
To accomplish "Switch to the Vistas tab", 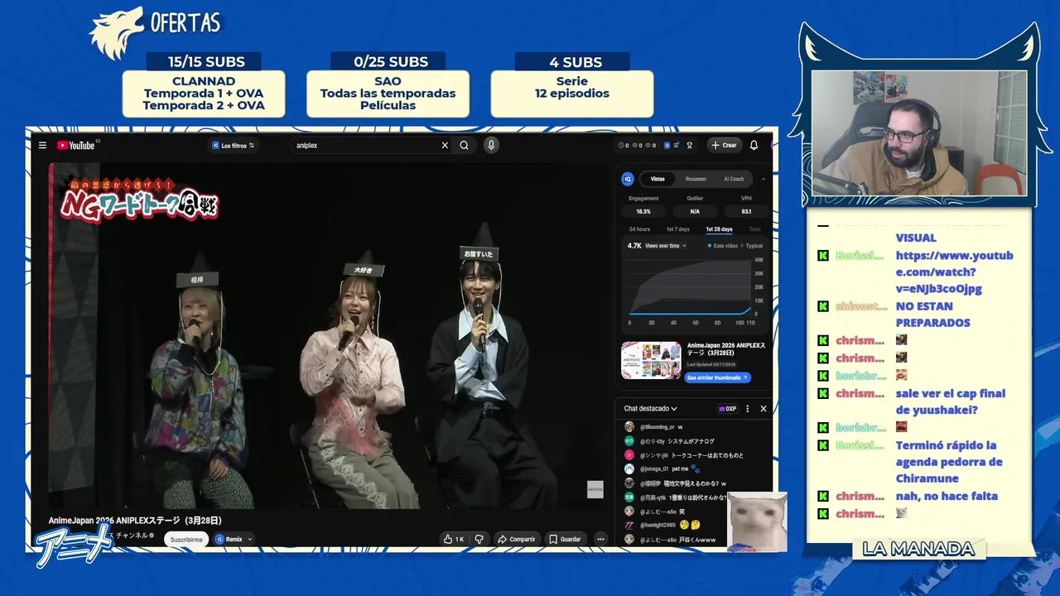I will pyautogui.click(x=658, y=179).
